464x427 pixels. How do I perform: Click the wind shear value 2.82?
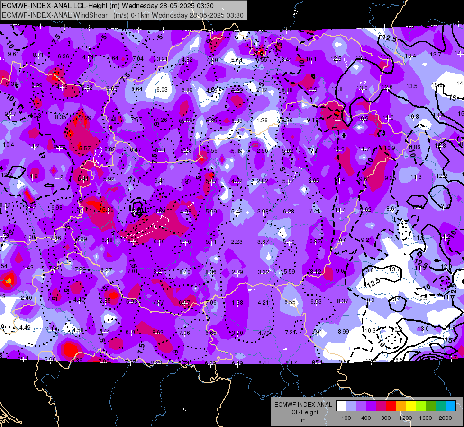point(262,181)
